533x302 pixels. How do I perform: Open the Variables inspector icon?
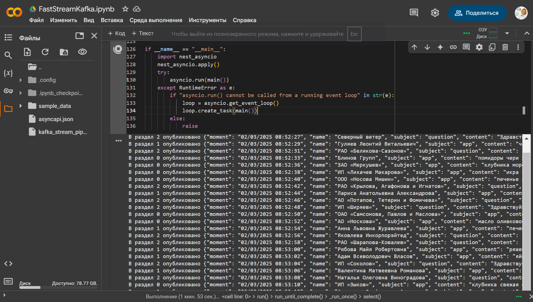[x=8, y=73]
